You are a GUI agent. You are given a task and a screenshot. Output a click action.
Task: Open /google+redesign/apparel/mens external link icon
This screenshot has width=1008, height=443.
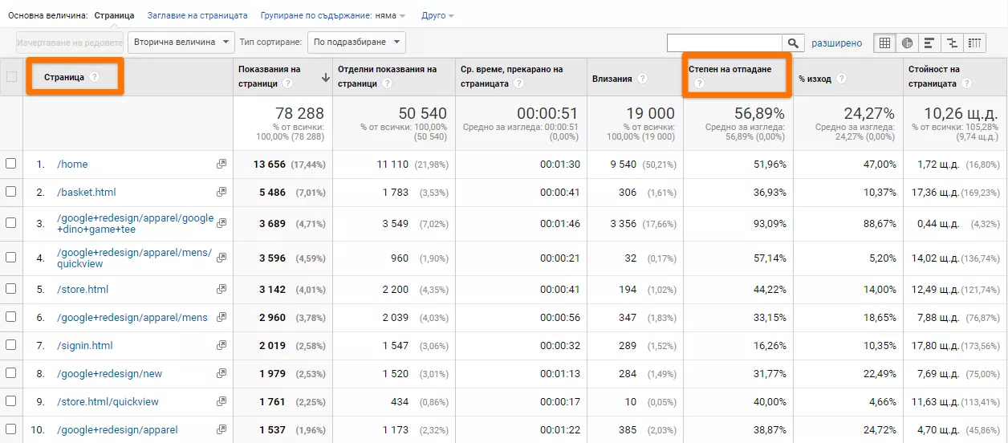pos(222,317)
